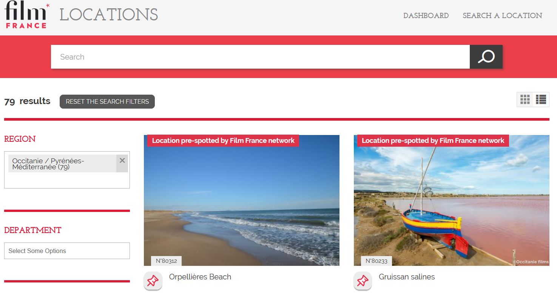
Task: Open Search a Location menu item
Action: pyautogui.click(x=502, y=15)
